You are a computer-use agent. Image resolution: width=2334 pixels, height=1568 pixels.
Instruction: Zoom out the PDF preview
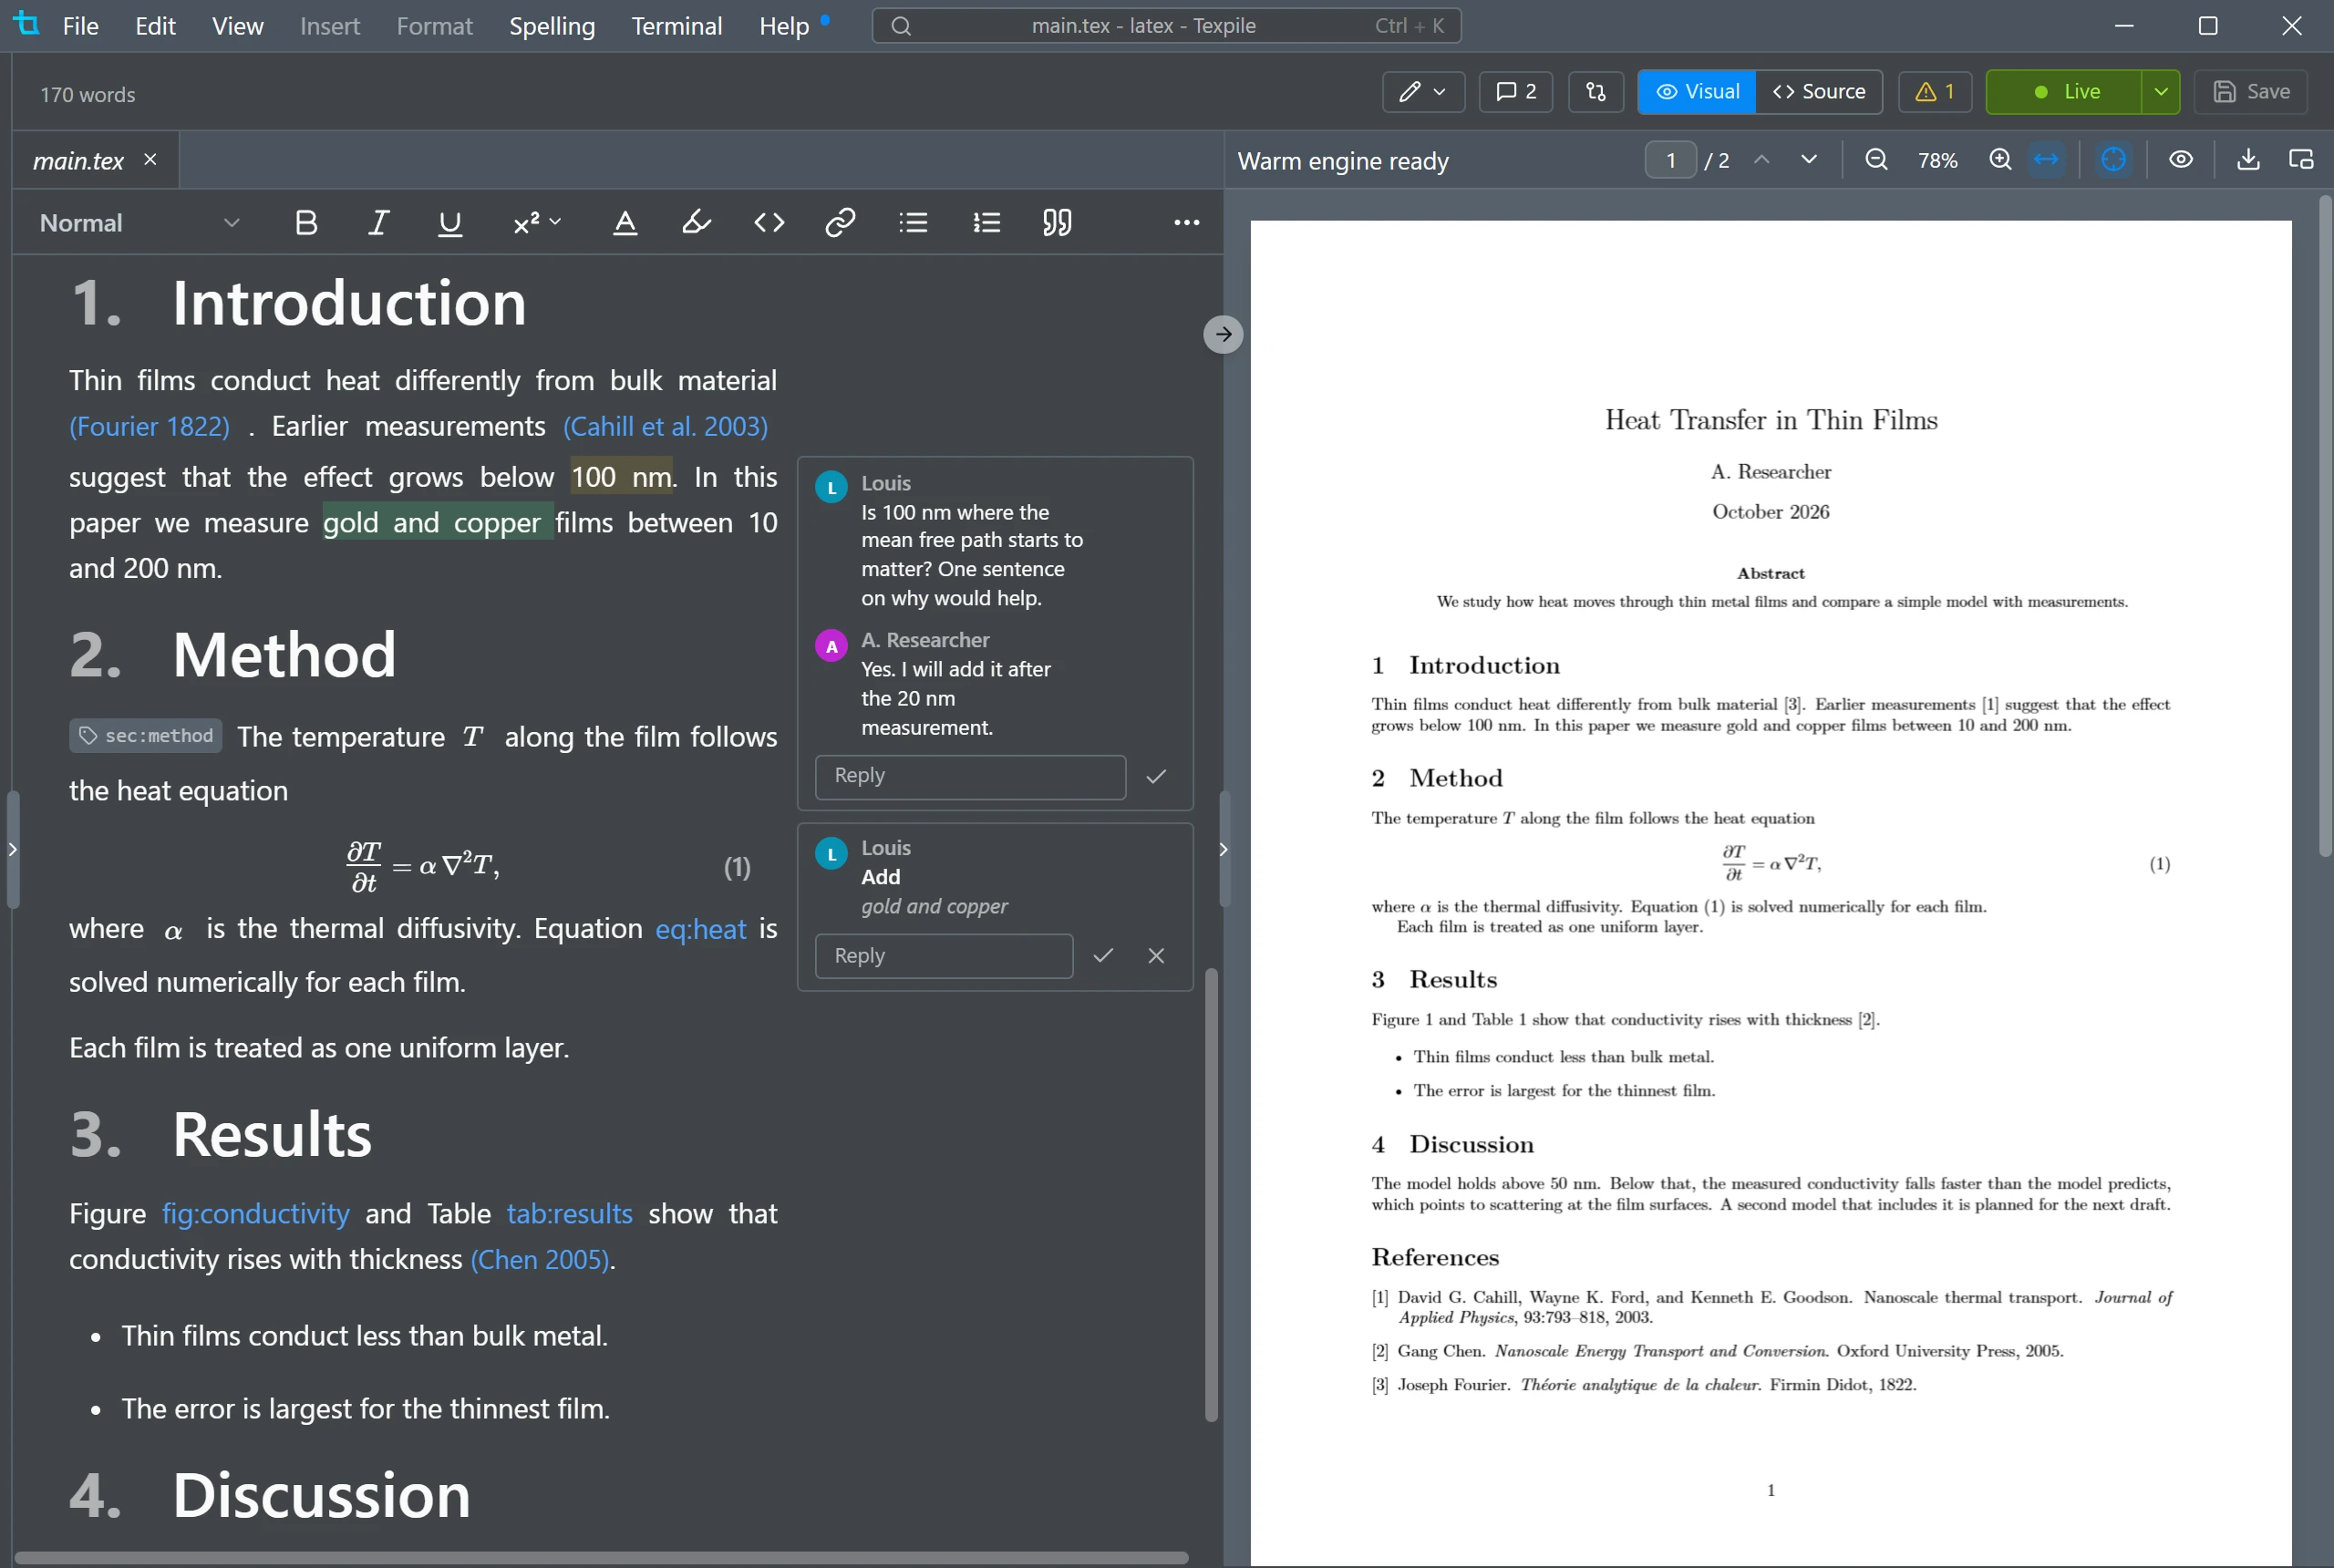tap(1876, 160)
